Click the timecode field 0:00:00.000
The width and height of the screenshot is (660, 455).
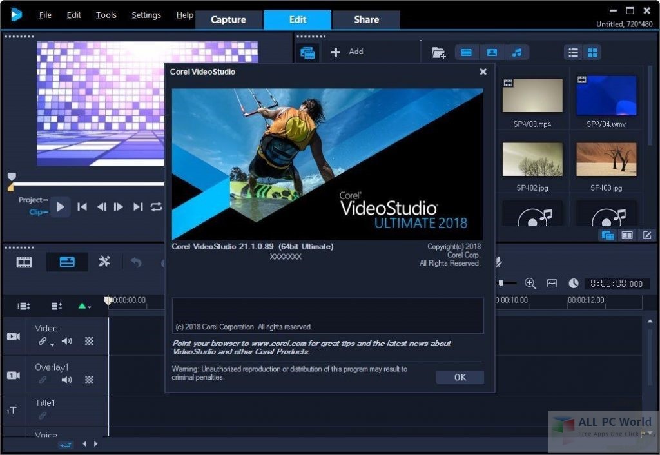616,284
